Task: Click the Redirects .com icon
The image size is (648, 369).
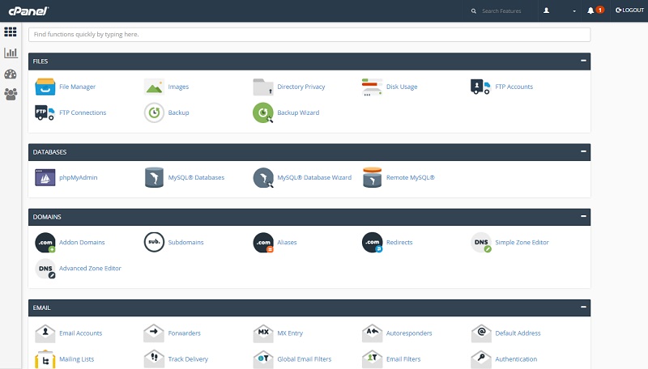Action: coord(372,242)
